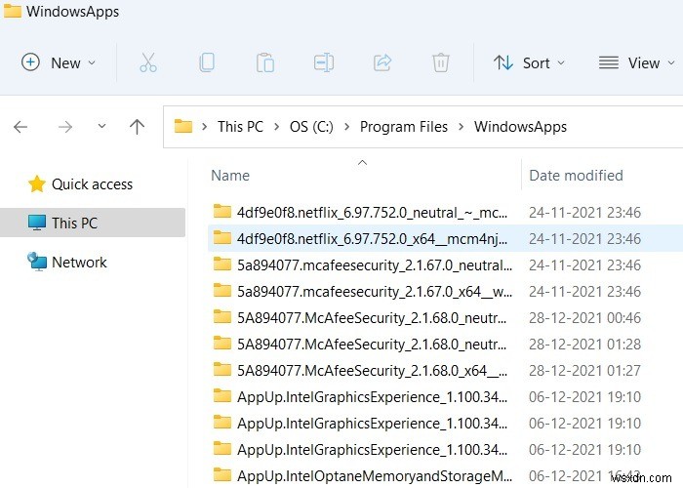The height and width of the screenshot is (488, 683).
Task: Open Quick access in navigation pane
Action: coord(80,184)
